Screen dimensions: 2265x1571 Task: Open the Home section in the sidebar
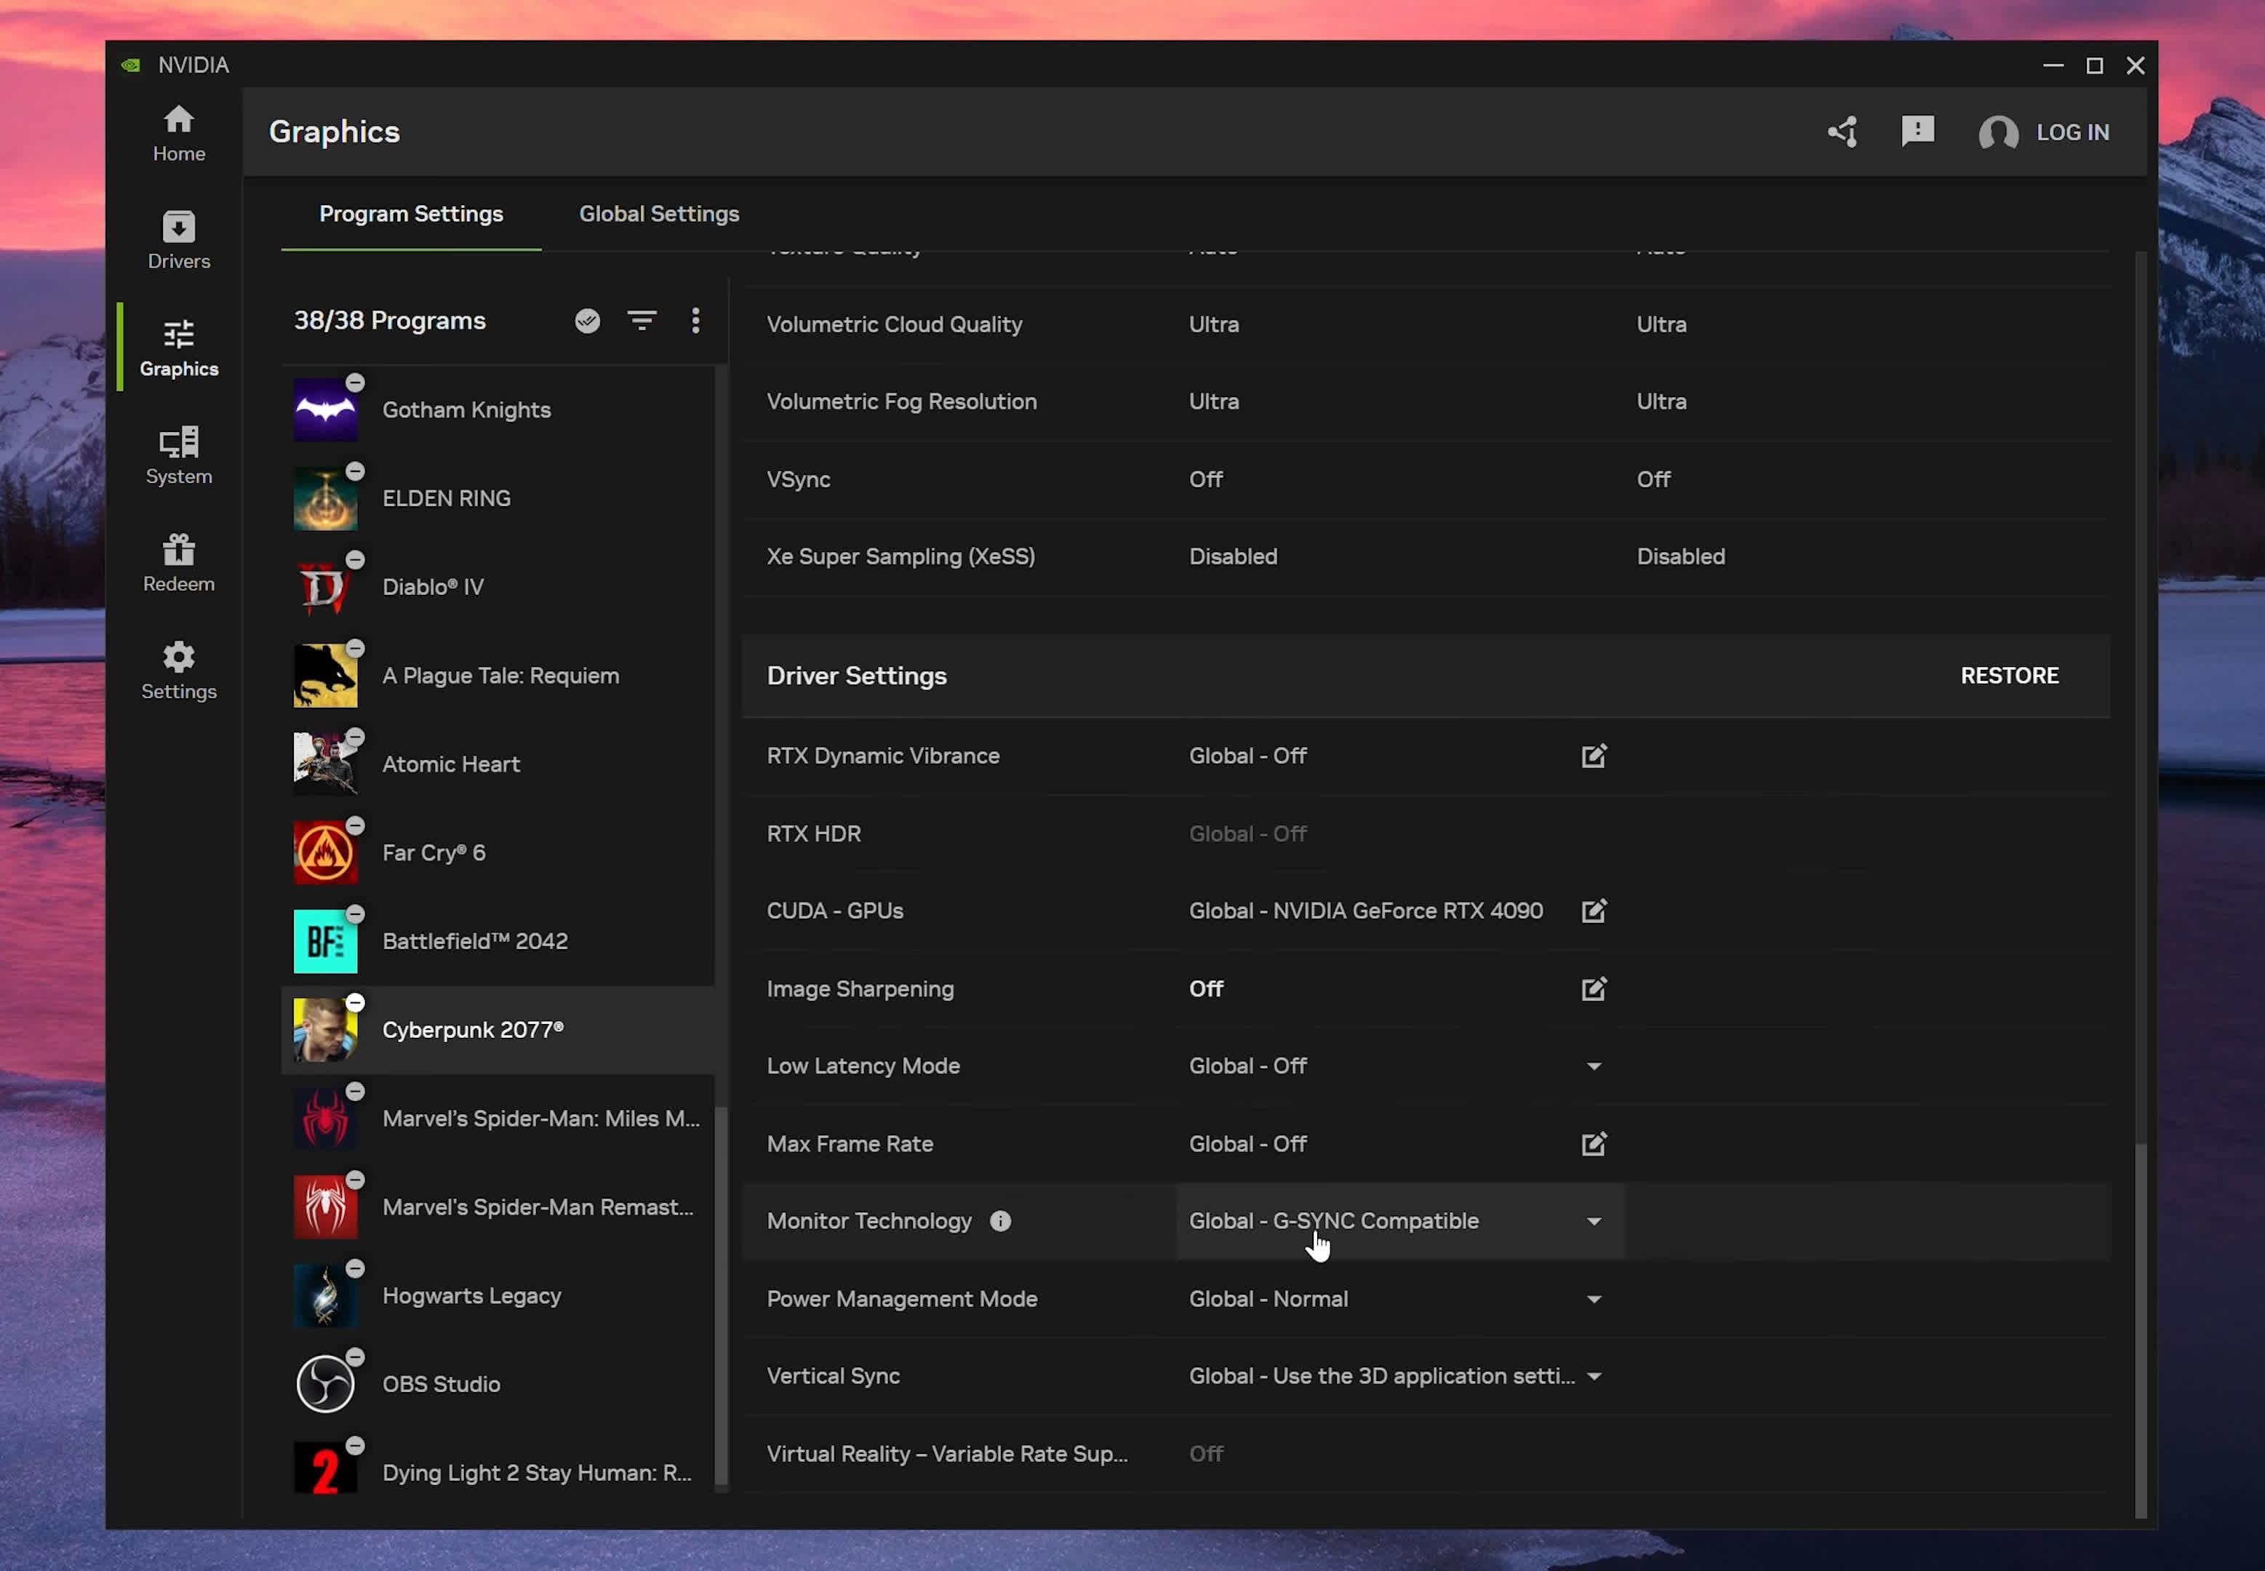click(x=178, y=133)
